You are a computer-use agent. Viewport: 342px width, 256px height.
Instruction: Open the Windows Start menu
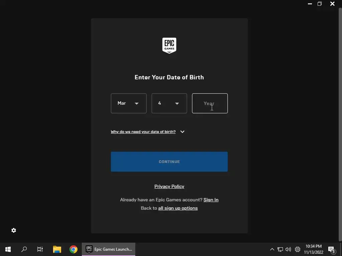pos(8,249)
